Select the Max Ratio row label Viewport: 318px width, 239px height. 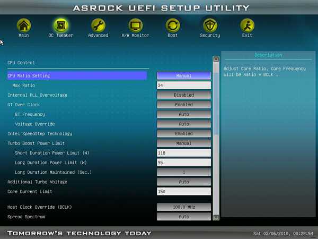tap(23, 86)
